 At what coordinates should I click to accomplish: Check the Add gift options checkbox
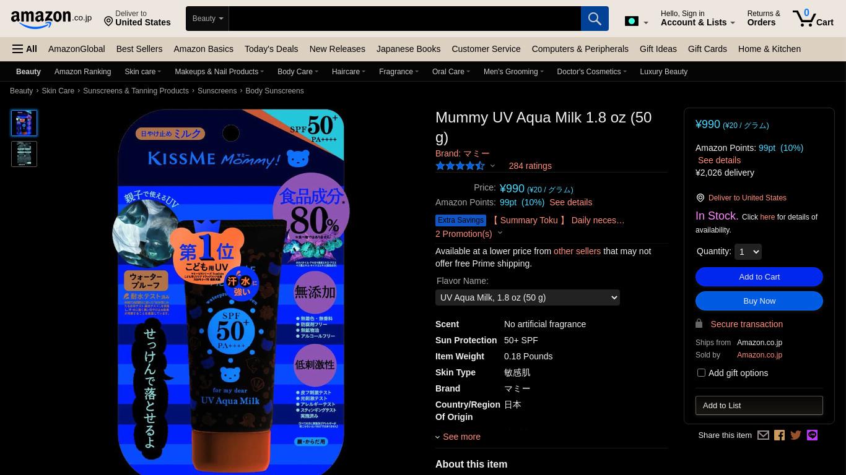(x=701, y=373)
